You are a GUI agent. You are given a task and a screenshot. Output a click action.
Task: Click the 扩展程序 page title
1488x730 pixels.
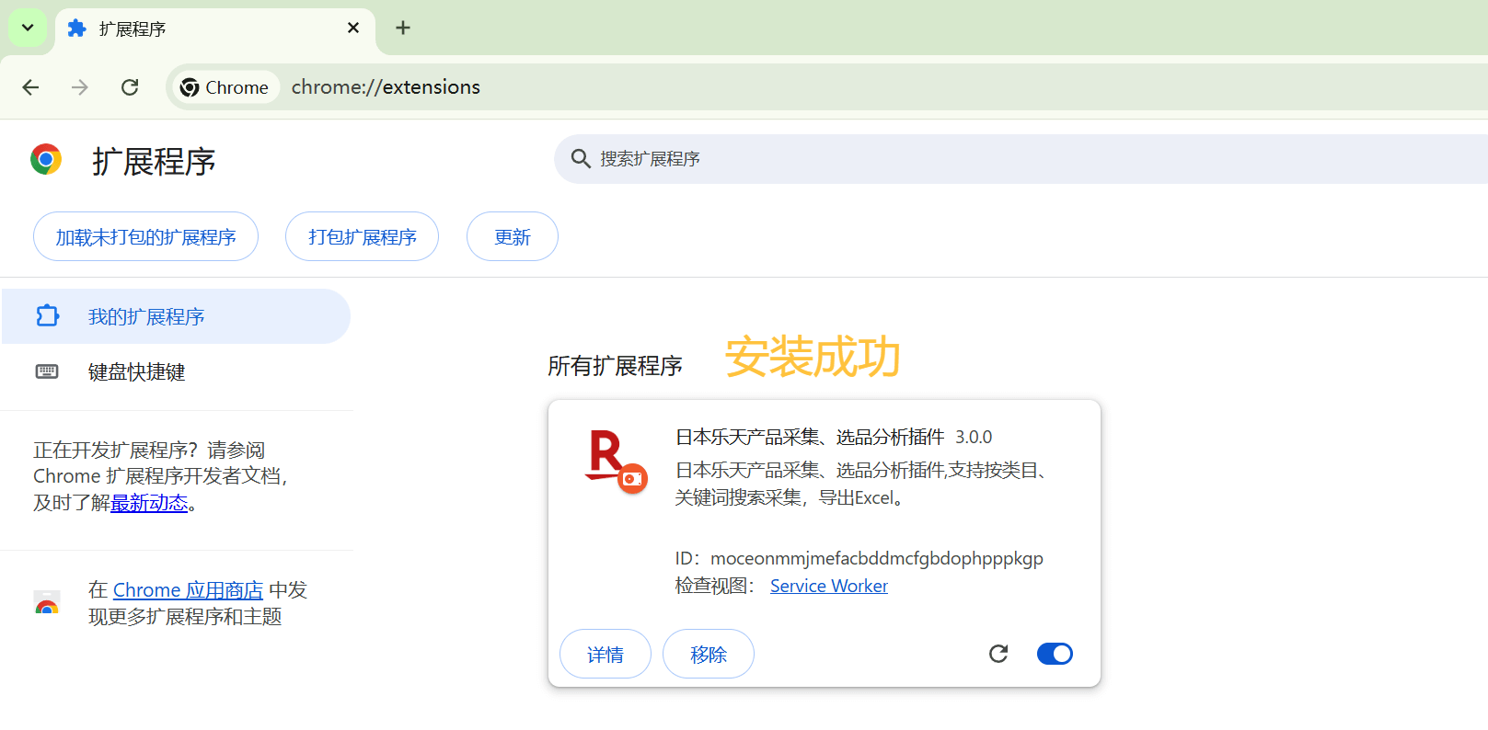pyautogui.click(x=154, y=162)
